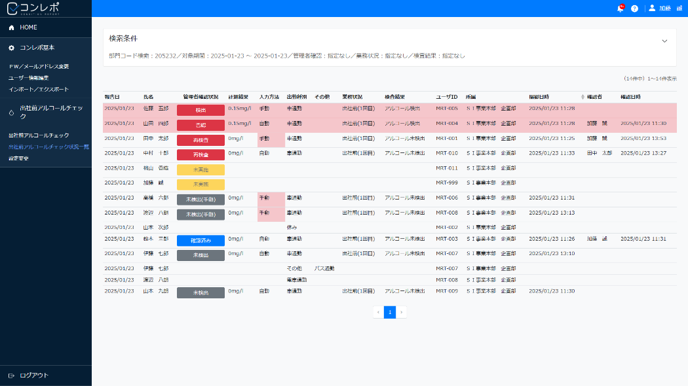Go to the previous page of results
Image resolution: width=688 pixels, height=386 pixels.
378,312
